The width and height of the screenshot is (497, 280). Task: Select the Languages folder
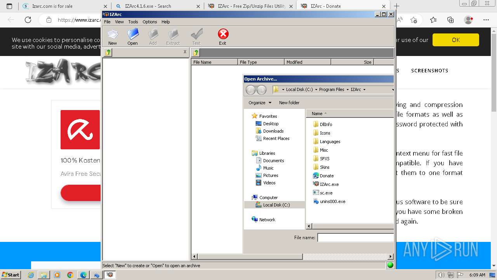[327, 142]
